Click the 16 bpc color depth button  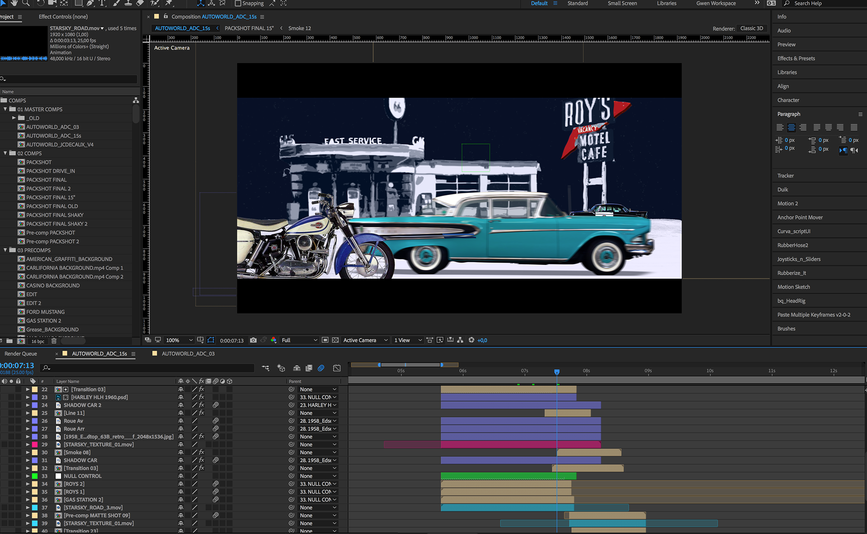tap(38, 342)
